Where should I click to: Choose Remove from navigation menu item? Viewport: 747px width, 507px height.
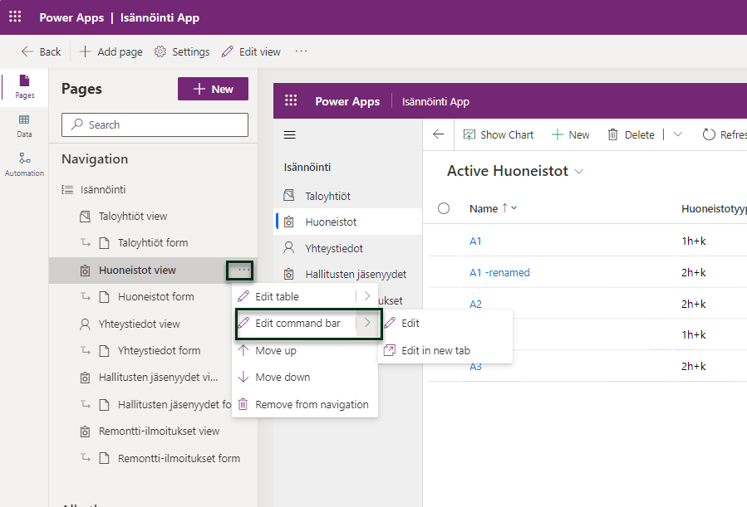(x=311, y=404)
